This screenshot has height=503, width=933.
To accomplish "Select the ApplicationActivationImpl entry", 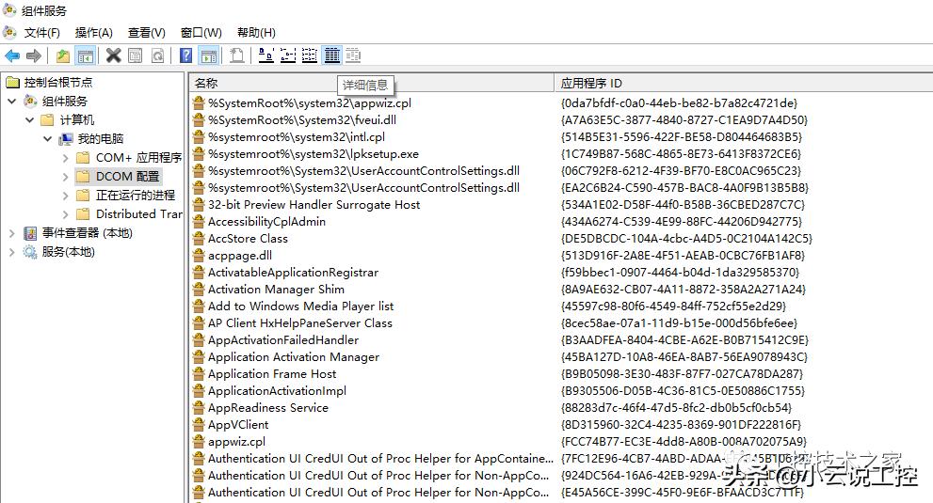I will point(277,391).
